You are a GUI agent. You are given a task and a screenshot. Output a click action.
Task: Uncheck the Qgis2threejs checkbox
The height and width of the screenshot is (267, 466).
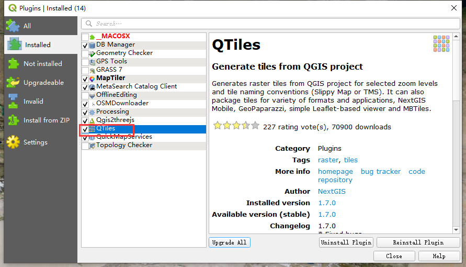pyautogui.click(x=85, y=120)
